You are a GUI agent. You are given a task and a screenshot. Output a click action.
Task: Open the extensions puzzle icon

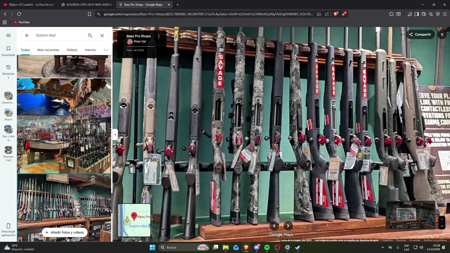pos(391,14)
